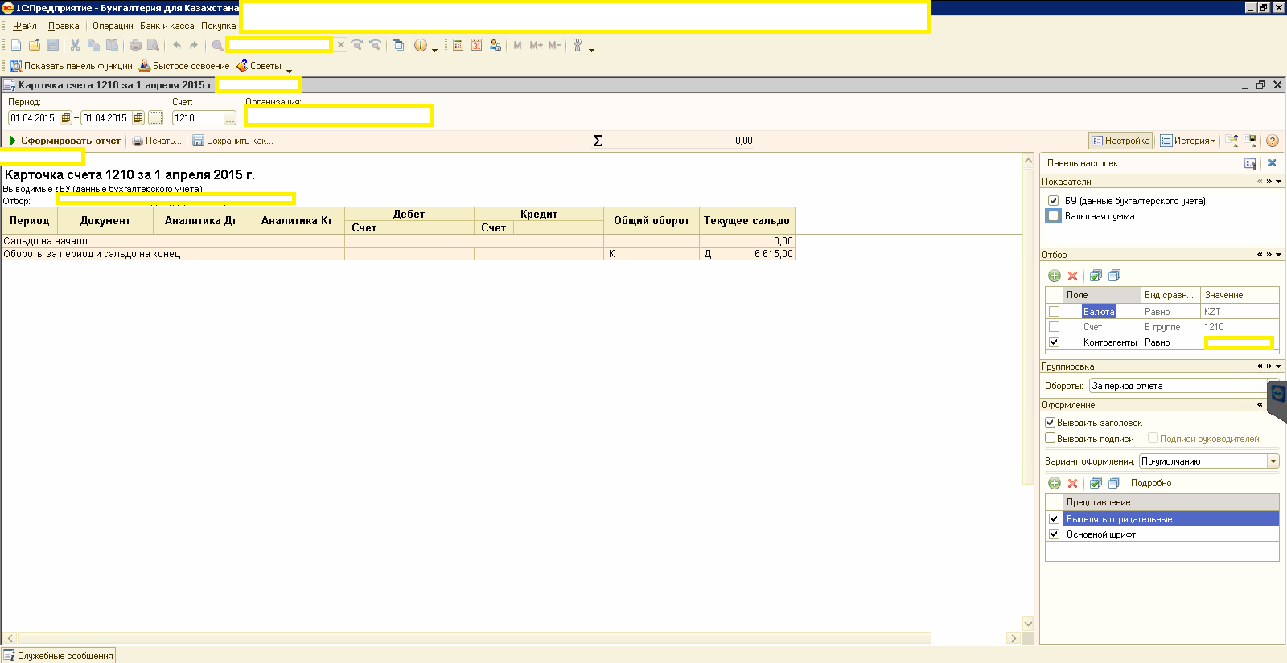Collapse the Группировка section arrow
1287x663 pixels.
[x=1279, y=366]
